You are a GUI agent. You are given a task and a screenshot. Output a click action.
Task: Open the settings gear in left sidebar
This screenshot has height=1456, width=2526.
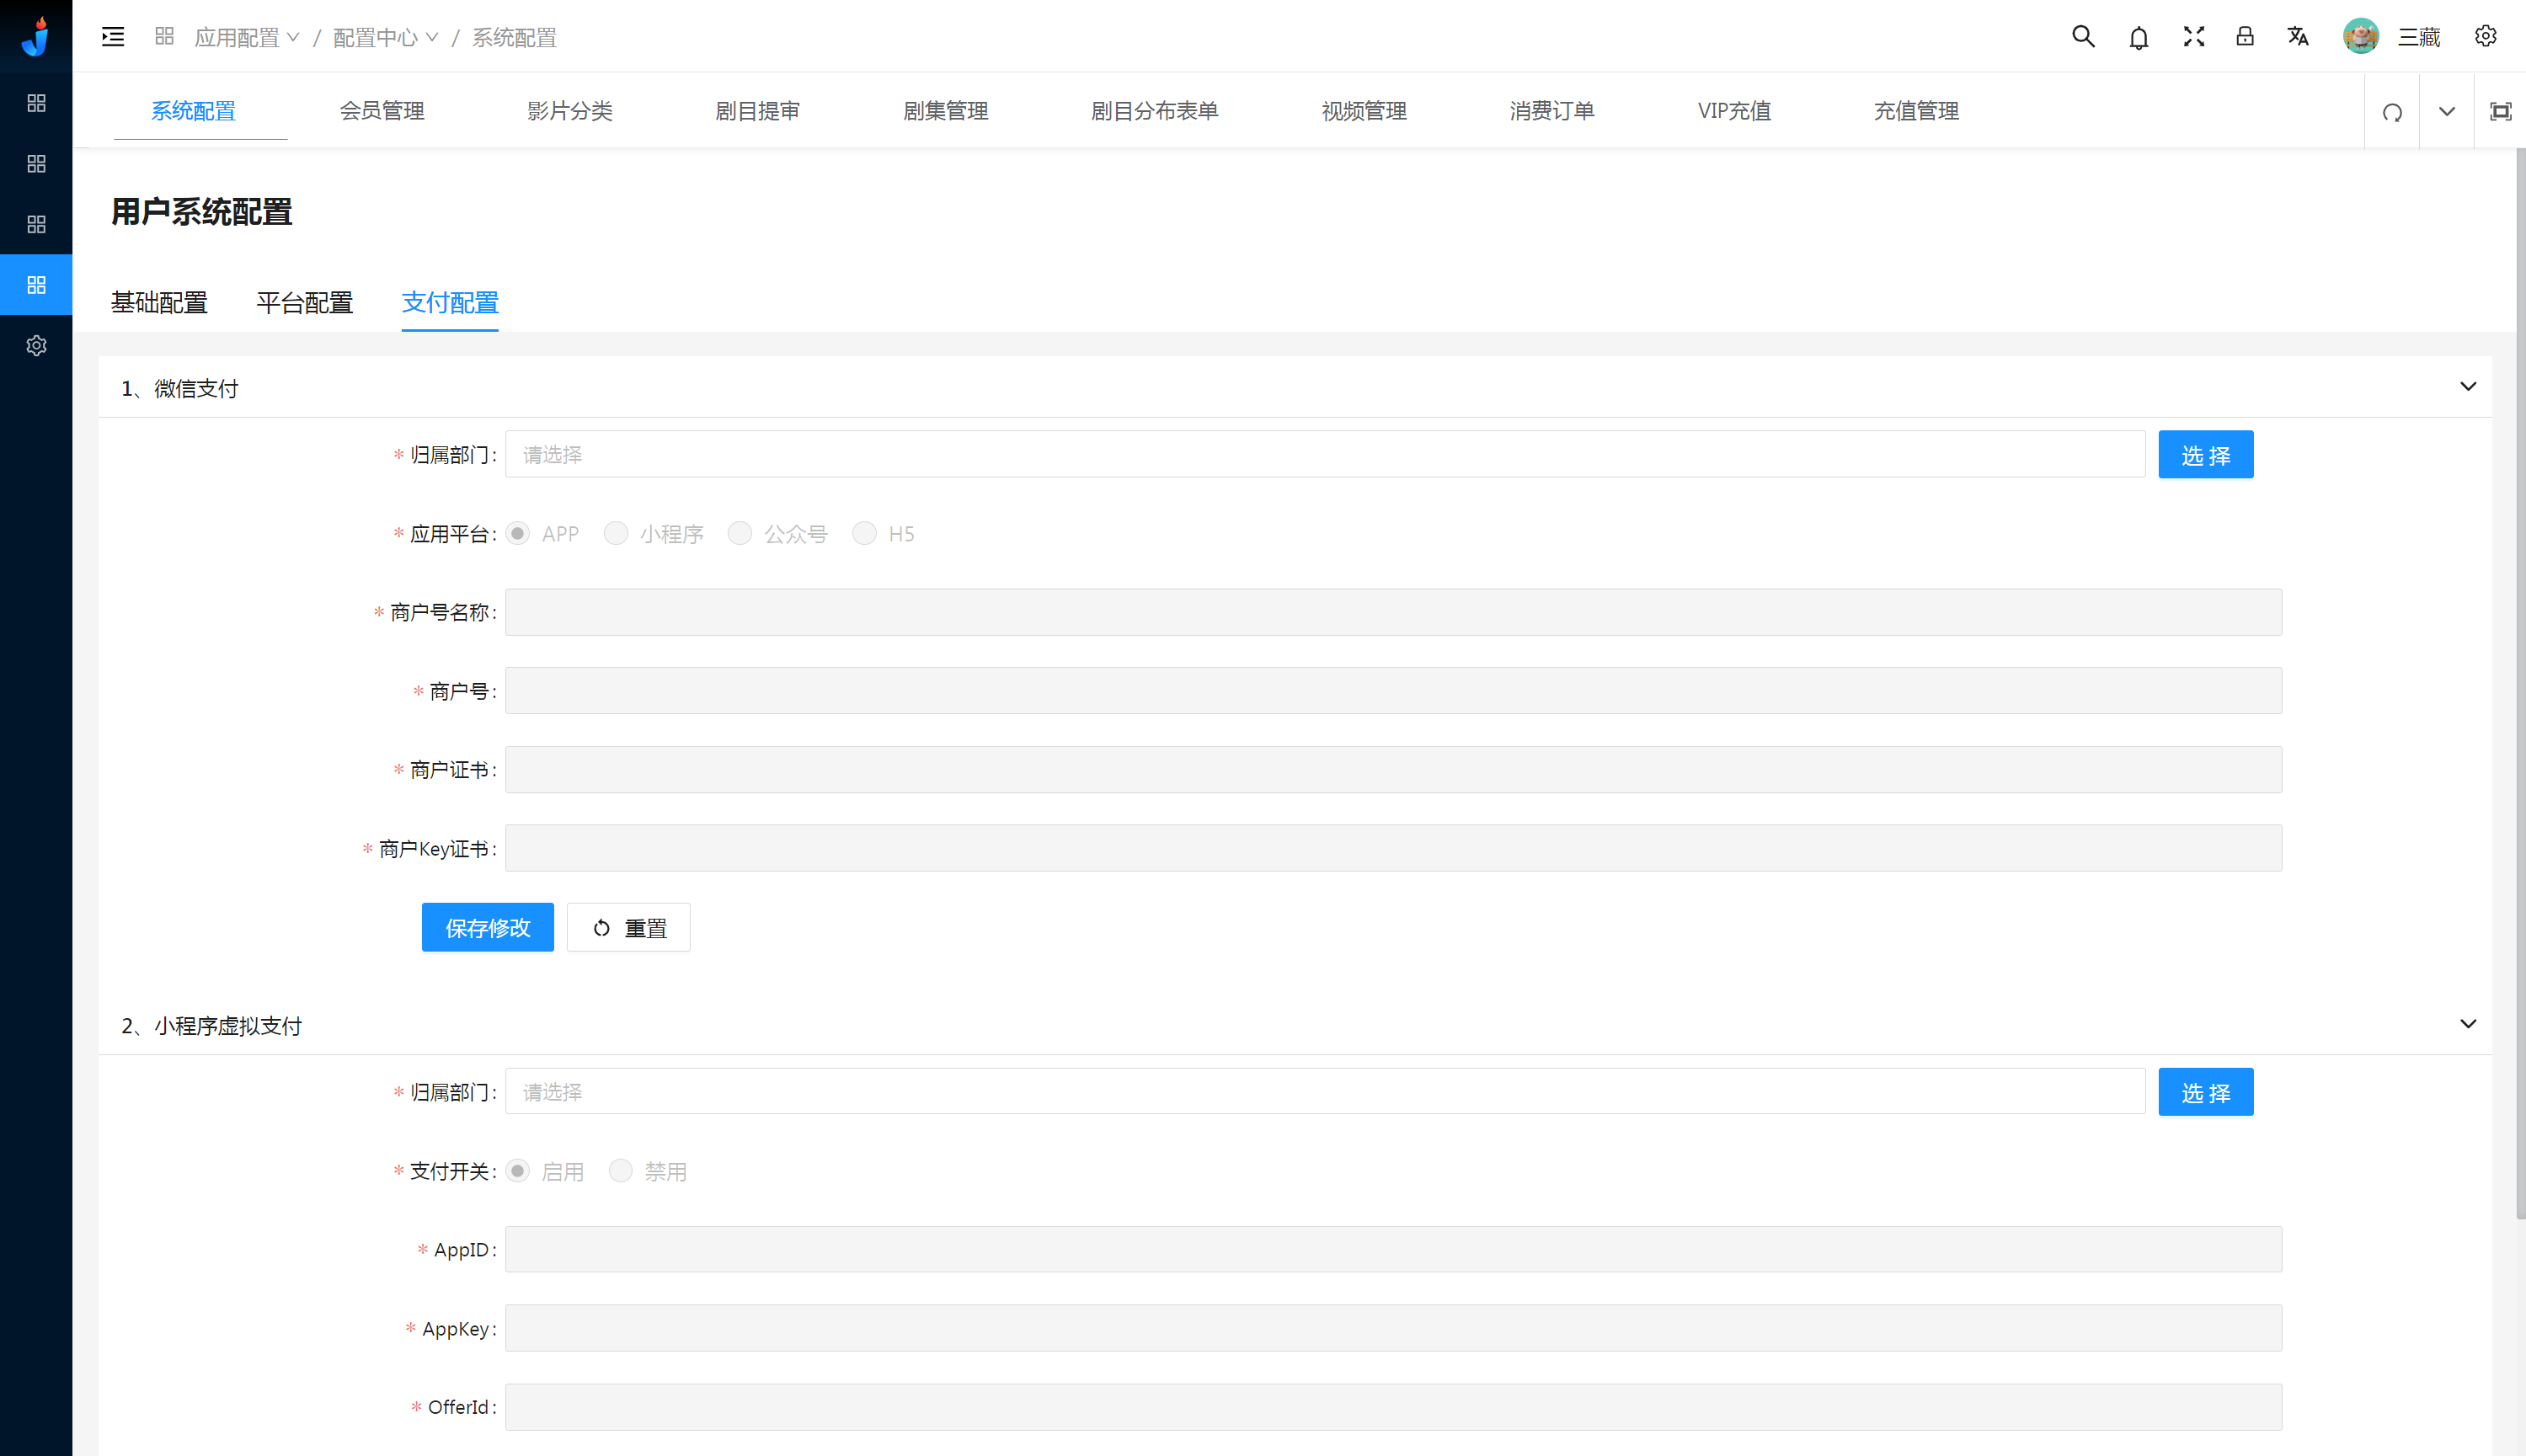tap(36, 345)
